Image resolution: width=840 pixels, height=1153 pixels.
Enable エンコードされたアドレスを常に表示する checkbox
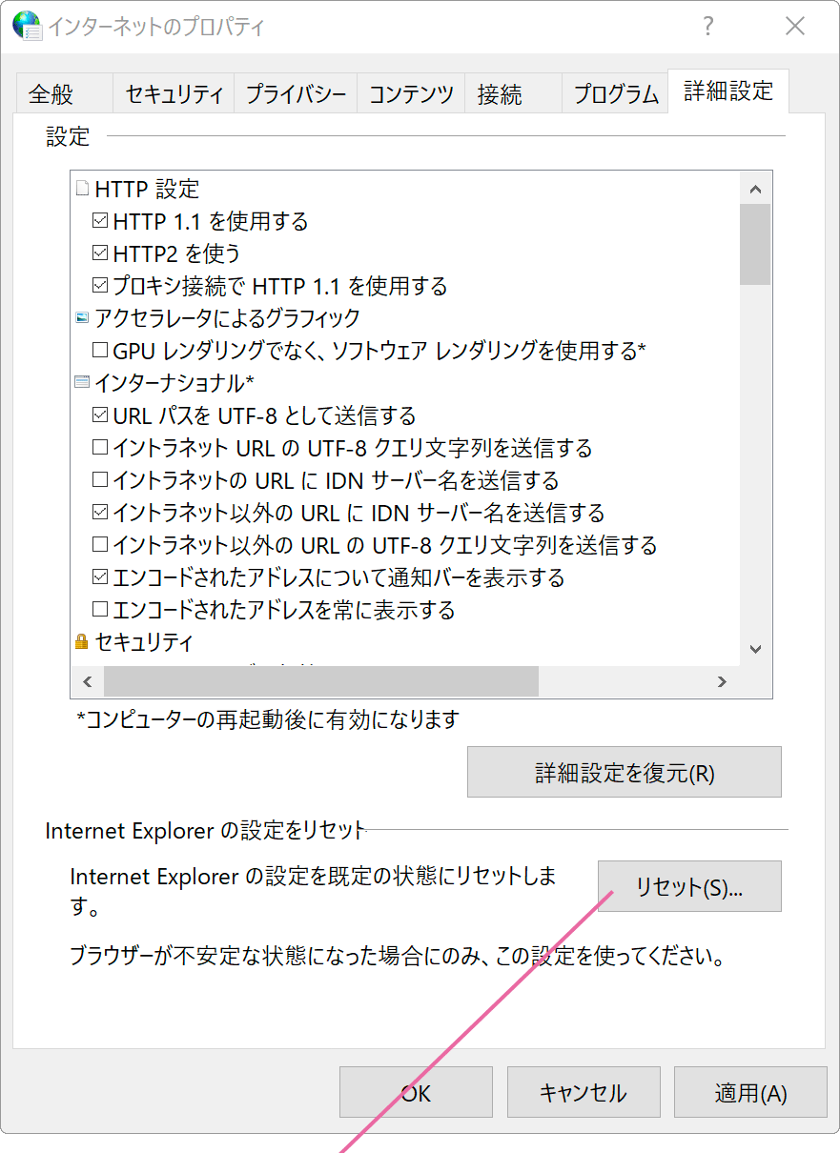coord(100,610)
